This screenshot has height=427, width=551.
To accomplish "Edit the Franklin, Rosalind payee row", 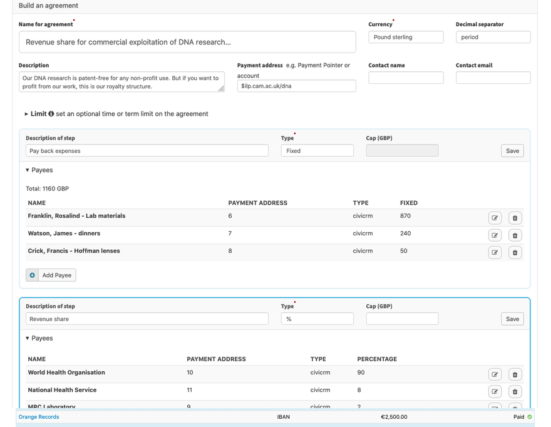I will (495, 218).
